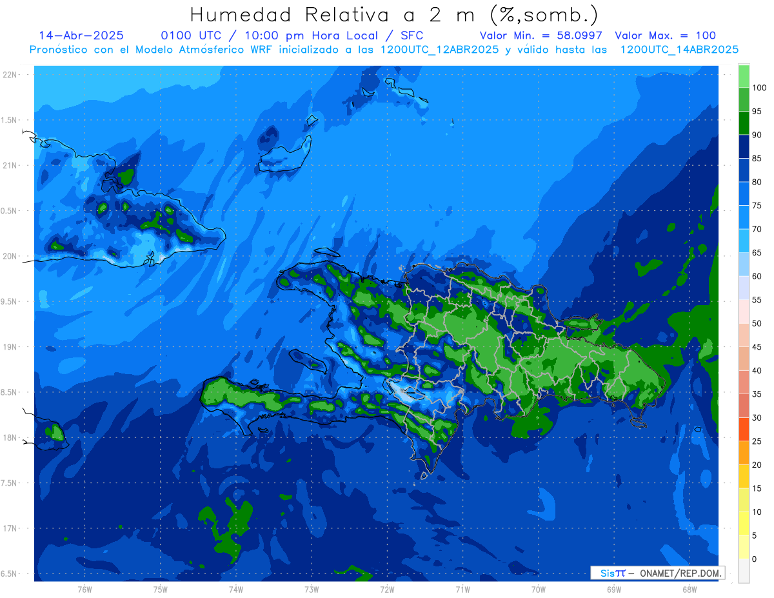Click the '6.5N' latitude label
The width and height of the screenshot is (774, 598).
pos(10,573)
